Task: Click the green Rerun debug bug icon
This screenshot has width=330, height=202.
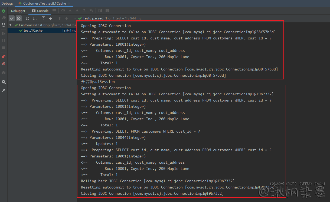Action: pyautogui.click(x=4, y=11)
